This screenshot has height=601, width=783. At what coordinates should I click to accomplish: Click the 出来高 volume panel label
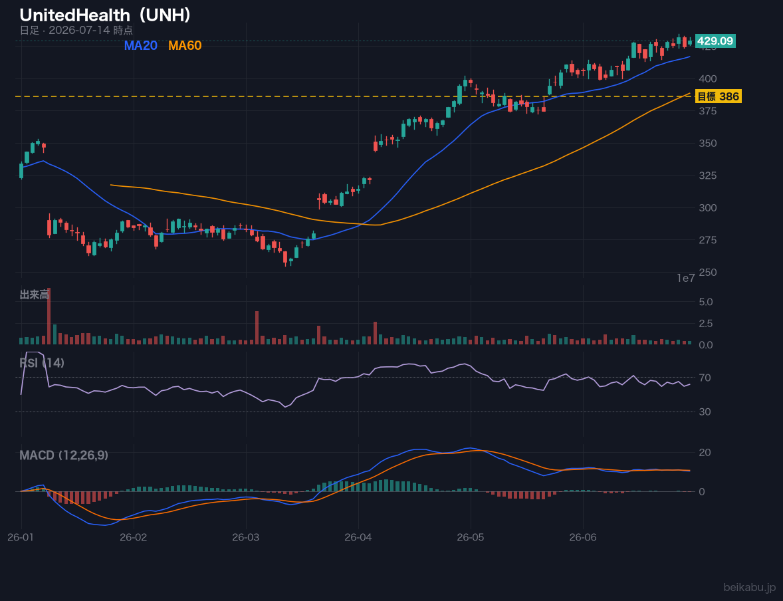pos(35,295)
